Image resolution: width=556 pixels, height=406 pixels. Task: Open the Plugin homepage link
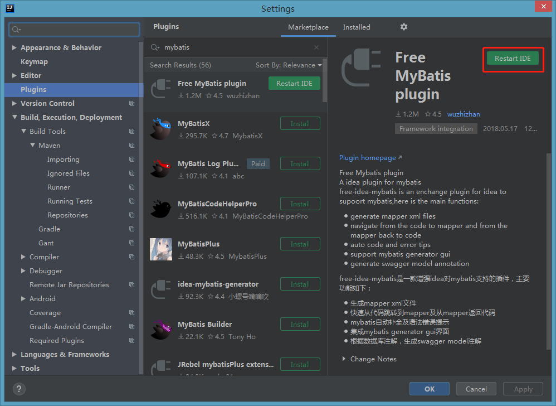pos(370,158)
